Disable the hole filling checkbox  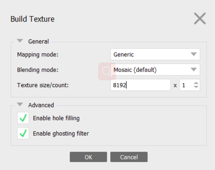coord(23,118)
